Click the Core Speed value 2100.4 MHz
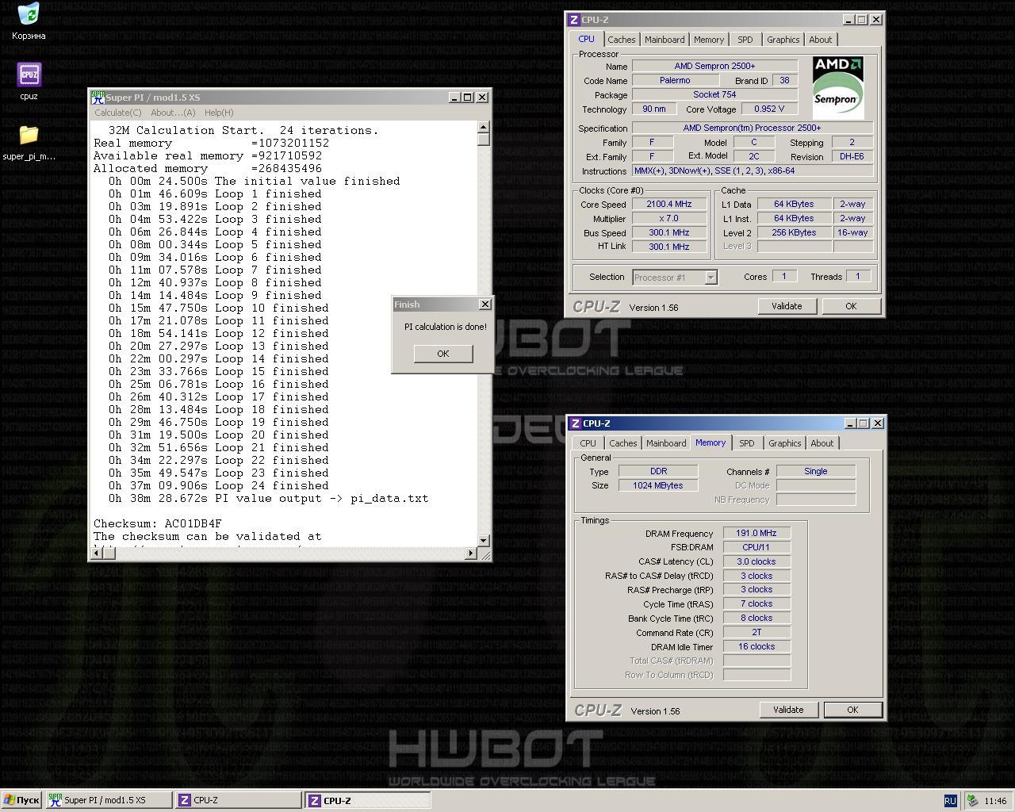1015x812 pixels. click(668, 205)
